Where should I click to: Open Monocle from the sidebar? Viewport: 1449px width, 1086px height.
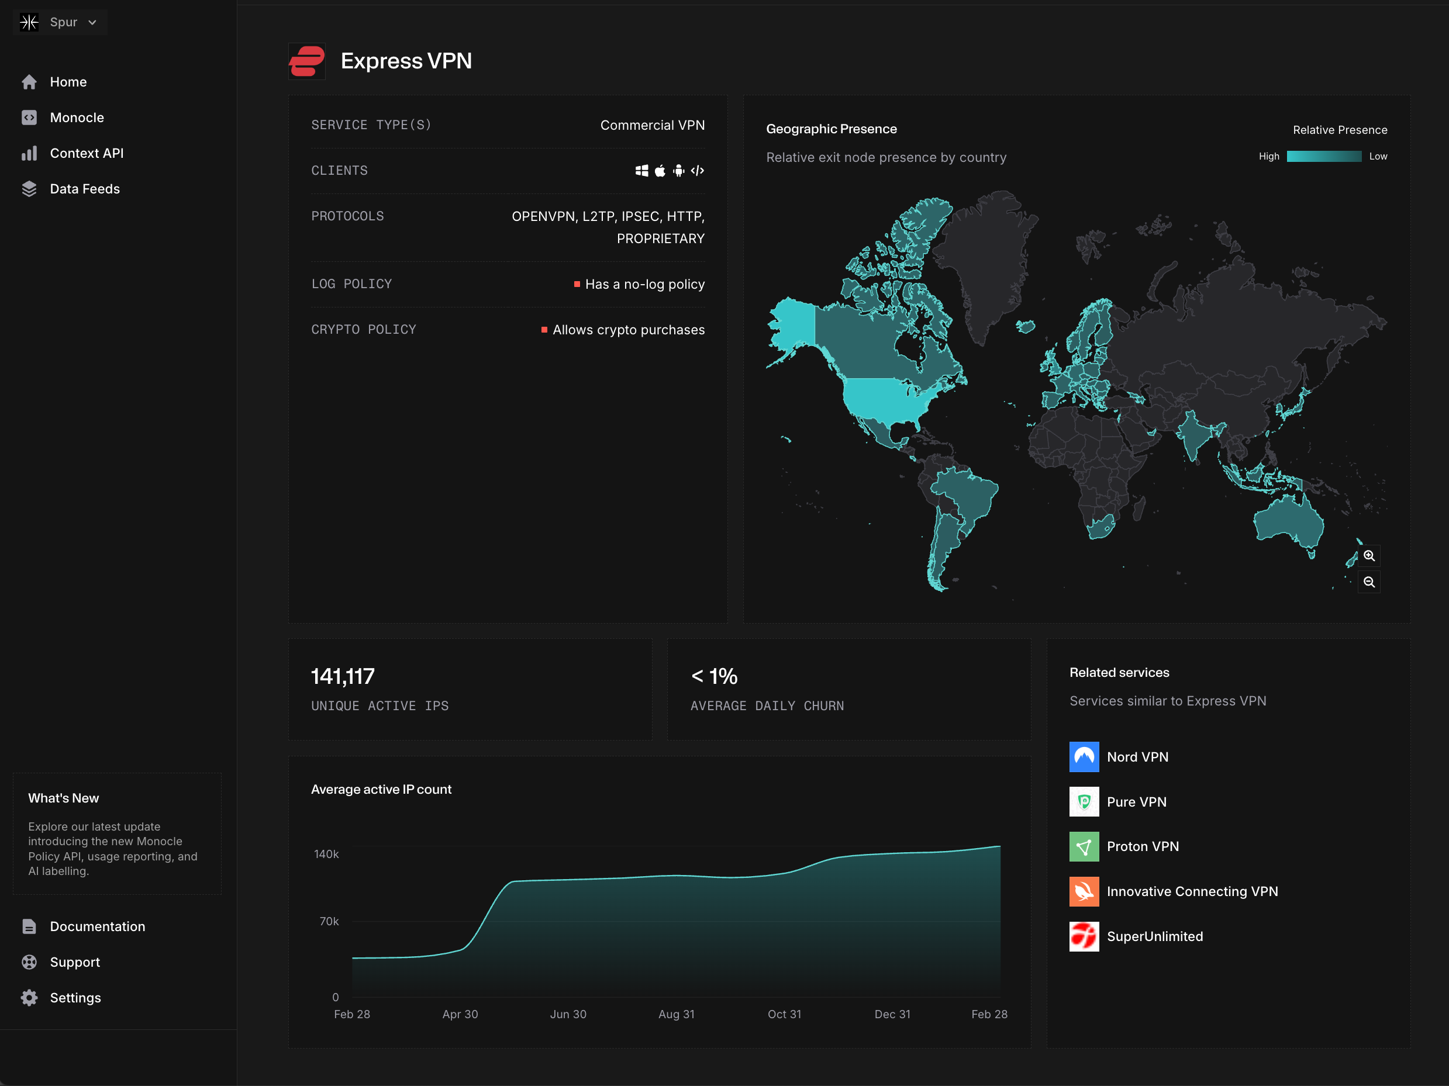click(x=77, y=118)
